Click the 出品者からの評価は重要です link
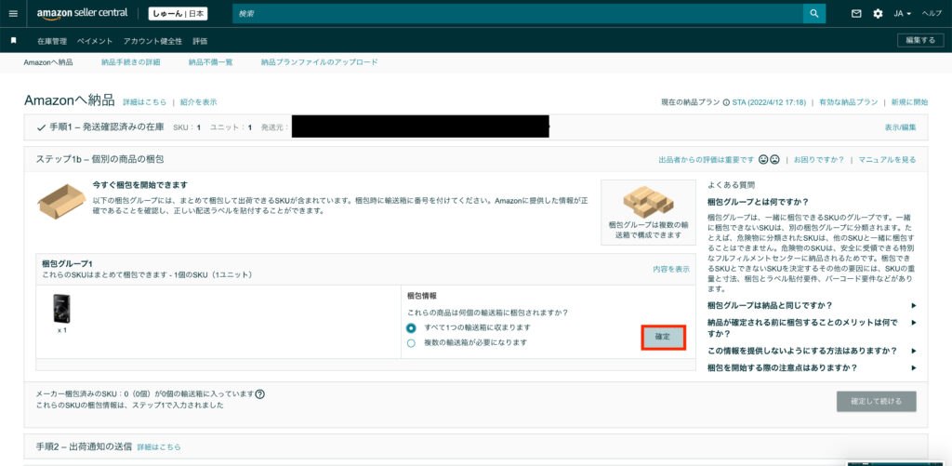The height and width of the screenshot is (466, 952). coord(707,160)
